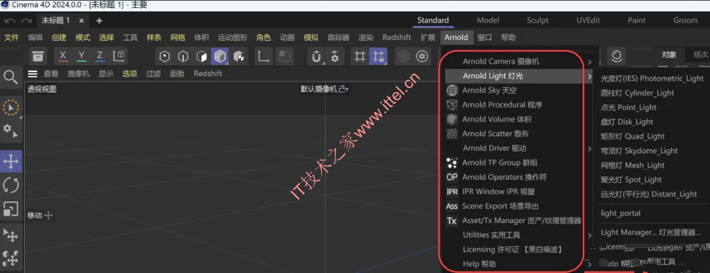Open Light Manager from light submenu
Image resolution: width=710 pixels, height=273 pixels.
point(650,233)
